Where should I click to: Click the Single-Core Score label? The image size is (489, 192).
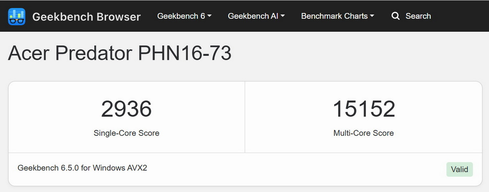pyautogui.click(x=126, y=133)
